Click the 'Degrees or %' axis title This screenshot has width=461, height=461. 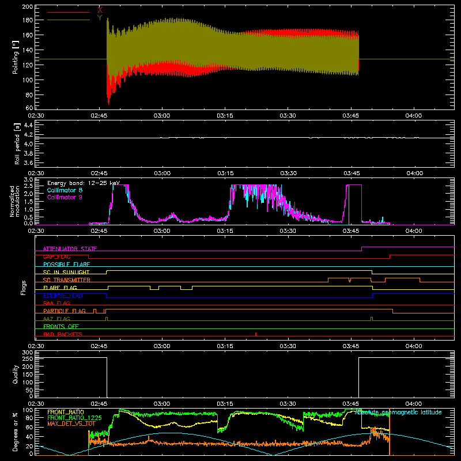(x=16, y=432)
